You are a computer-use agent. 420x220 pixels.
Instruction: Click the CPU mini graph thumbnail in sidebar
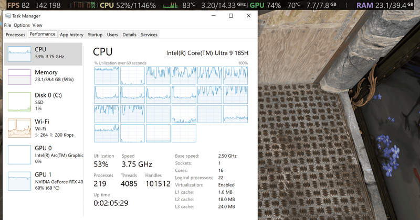[x=19, y=54]
